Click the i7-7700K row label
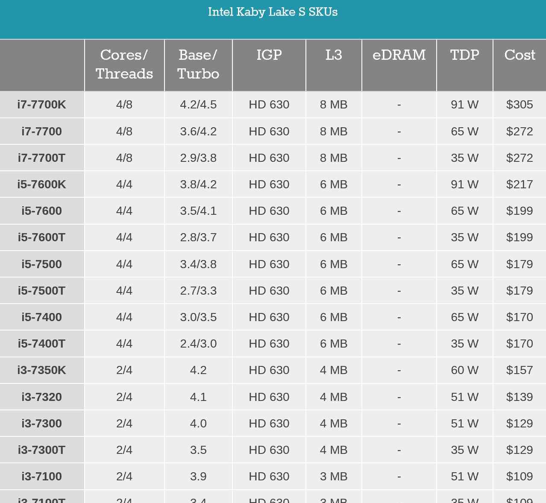Image resolution: width=546 pixels, height=503 pixels. coord(41,105)
